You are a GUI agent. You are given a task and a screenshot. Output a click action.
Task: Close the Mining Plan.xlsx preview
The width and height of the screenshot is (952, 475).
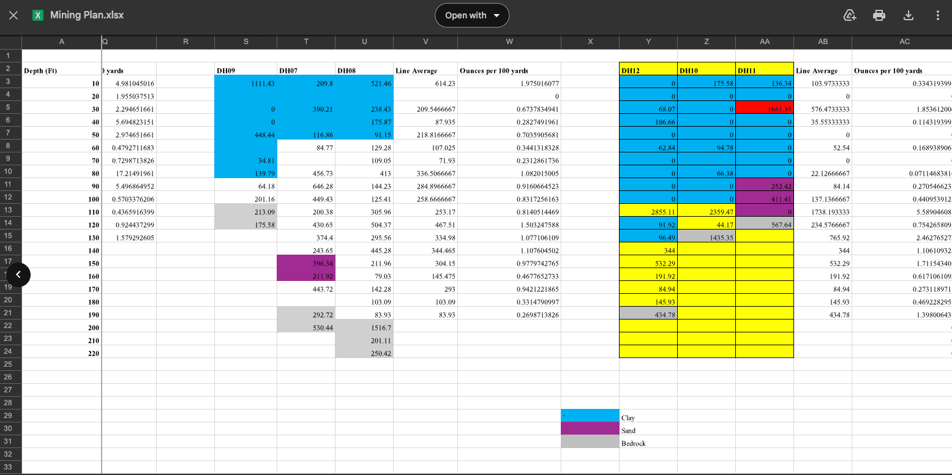(x=13, y=15)
